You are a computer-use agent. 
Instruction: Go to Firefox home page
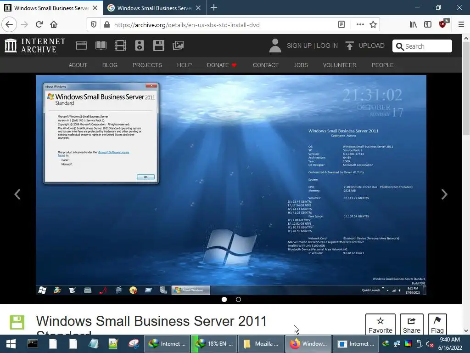coord(54,24)
